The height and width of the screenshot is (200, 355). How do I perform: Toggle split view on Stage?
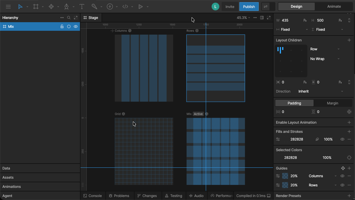click(x=262, y=18)
